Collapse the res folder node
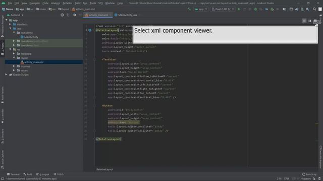323x181 pixels. [10, 49]
